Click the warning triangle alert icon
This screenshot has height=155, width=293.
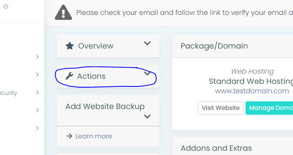coord(63,12)
